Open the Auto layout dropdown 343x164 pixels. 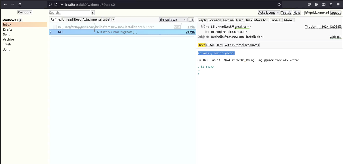[x=268, y=13]
